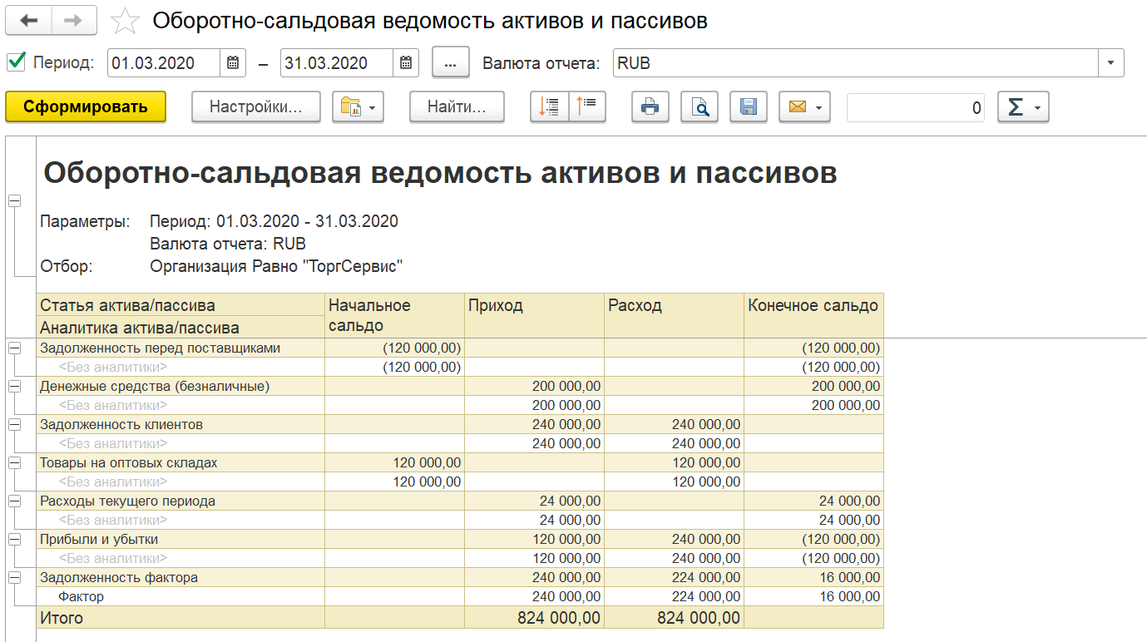
Task: Open the sigma sum dropdown
Action: point(1023,107)
